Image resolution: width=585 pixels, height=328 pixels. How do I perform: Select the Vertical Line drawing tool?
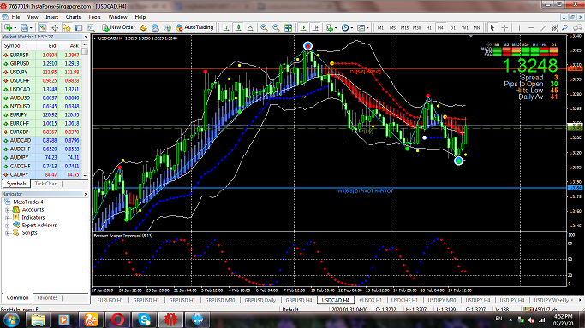tap(519, 27)
